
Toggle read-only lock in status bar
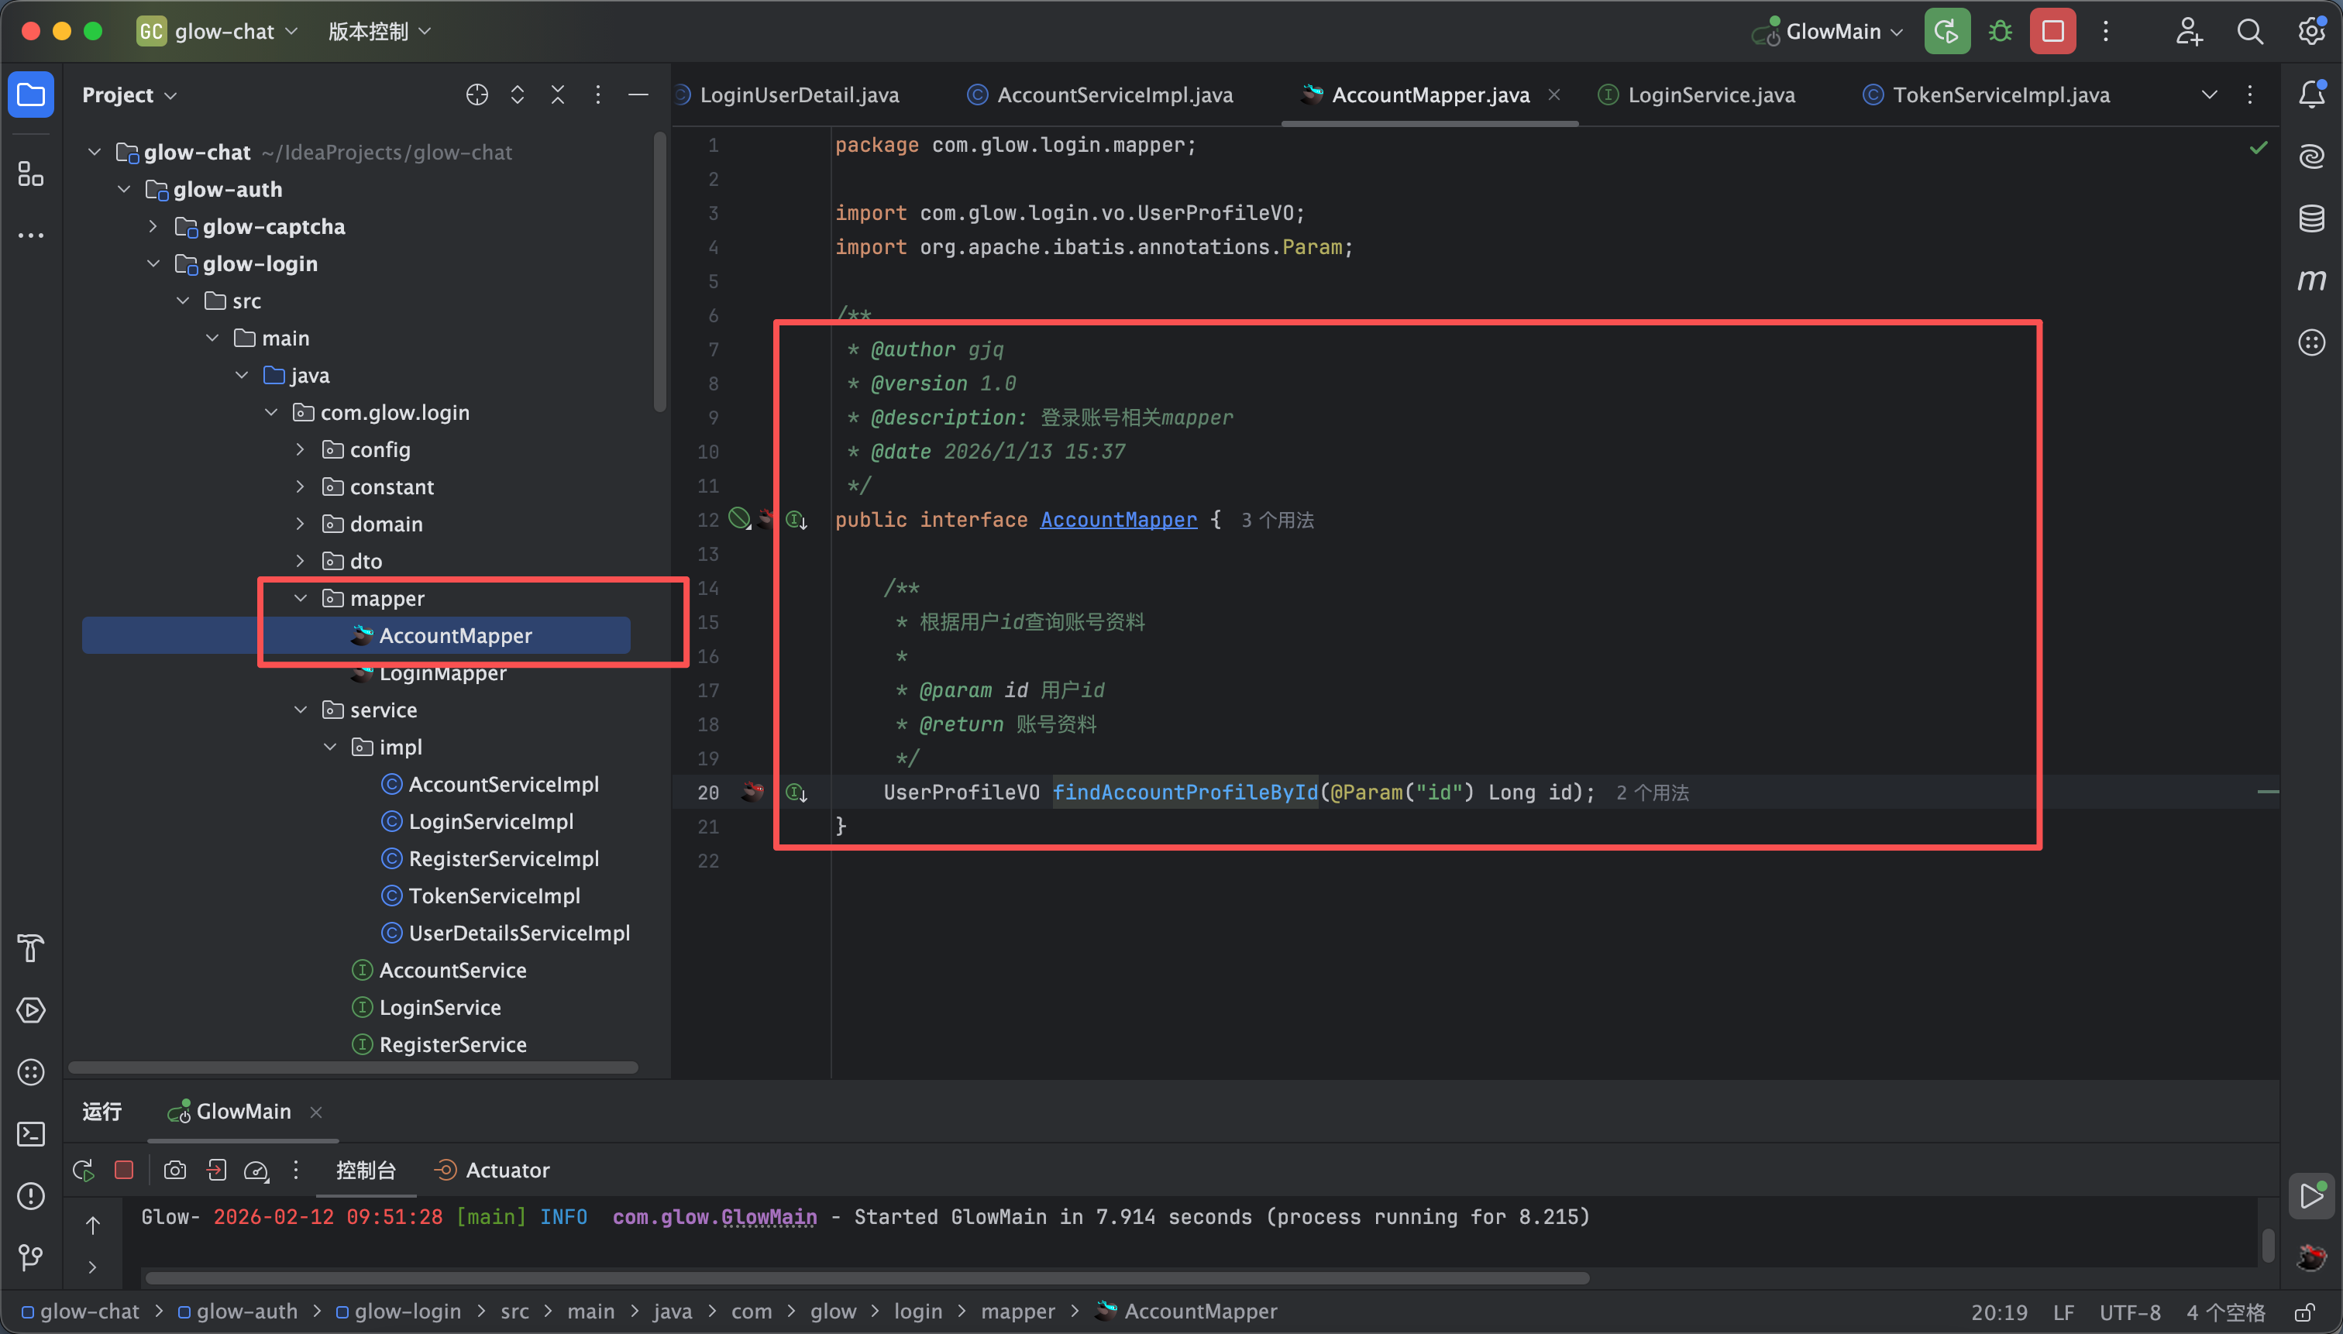(x=2304, y=1312)
